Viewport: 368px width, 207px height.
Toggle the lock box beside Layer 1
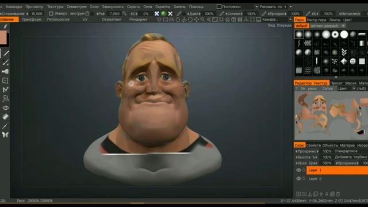pos(304,170)
